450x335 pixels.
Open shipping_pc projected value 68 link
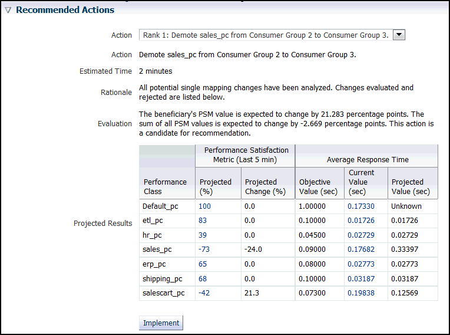point(203,279)
